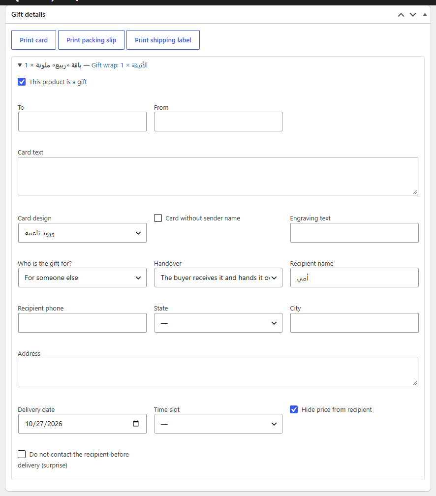Open the Delivery date calendar picker
The image size is (436, 496).
pos(136,424)
